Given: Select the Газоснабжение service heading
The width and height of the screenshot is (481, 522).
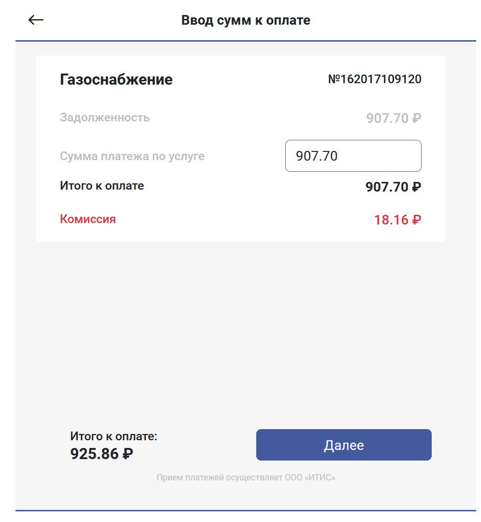Looking at the screenshot, I should pyautogui.click(x=116, y=79).
